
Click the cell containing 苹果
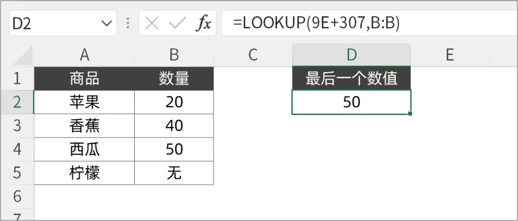click(84, 102)
